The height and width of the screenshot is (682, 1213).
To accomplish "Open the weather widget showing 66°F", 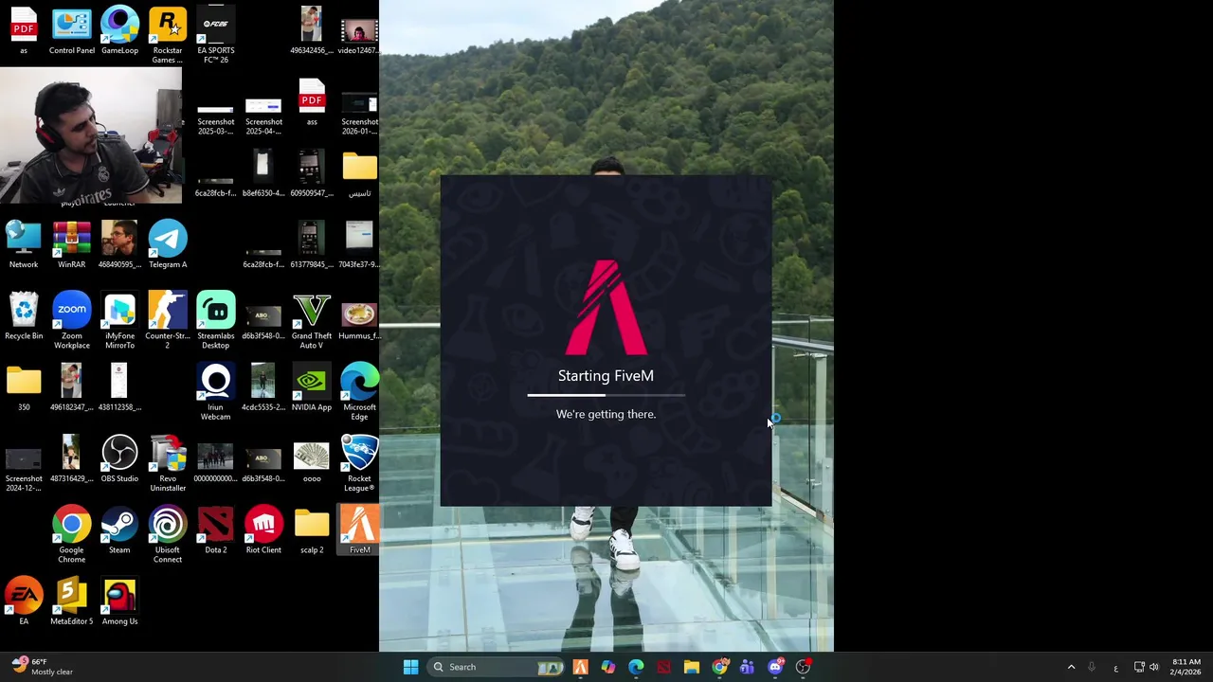I will click(x=42, y=667).
